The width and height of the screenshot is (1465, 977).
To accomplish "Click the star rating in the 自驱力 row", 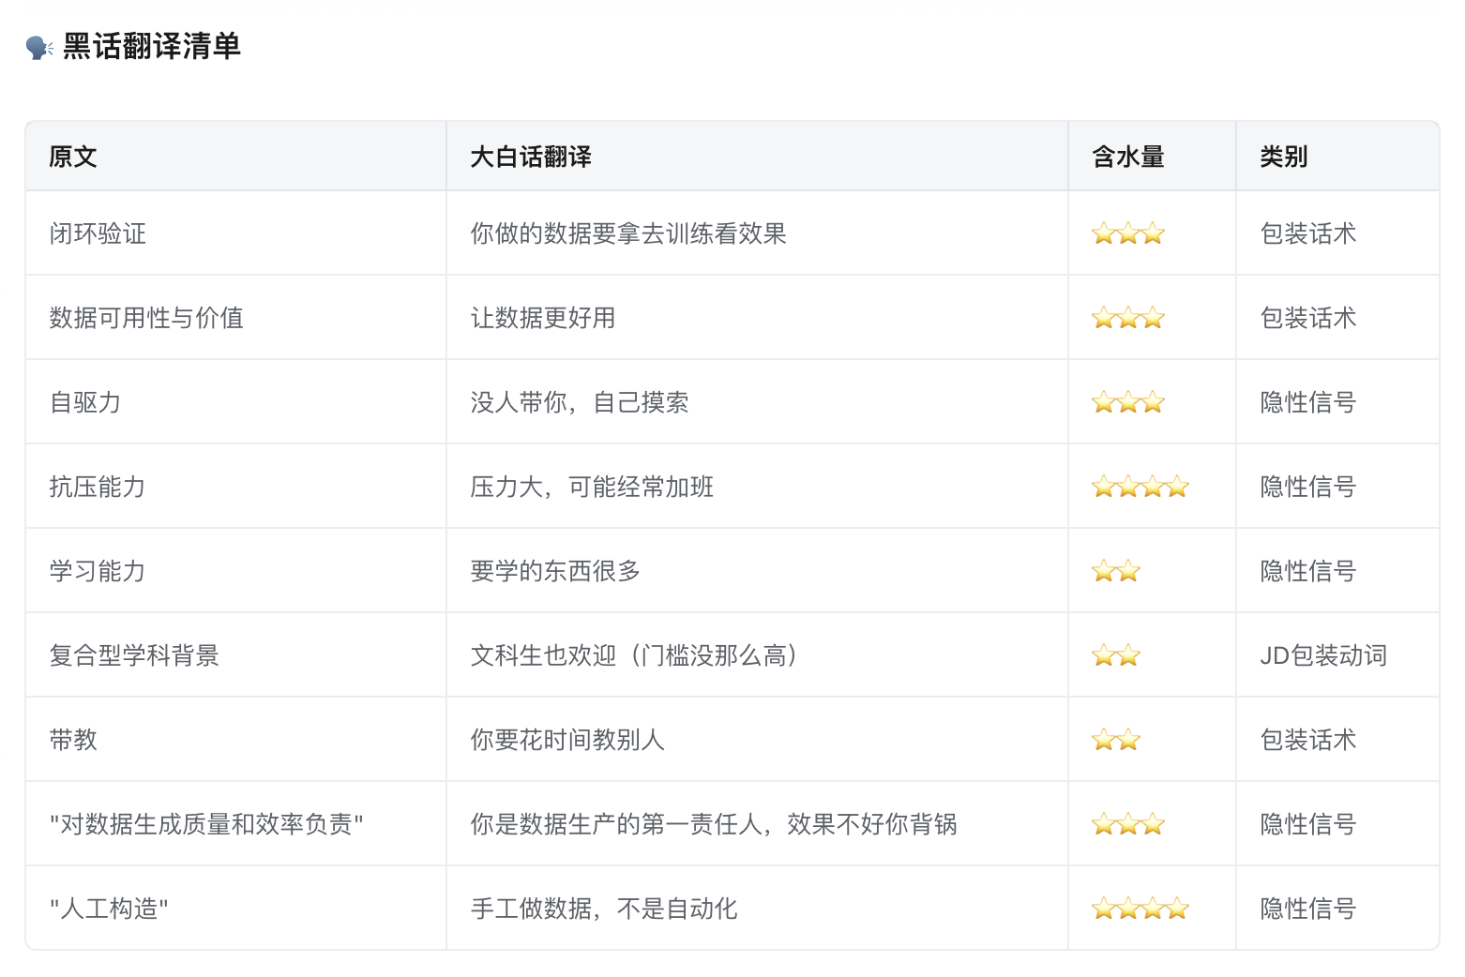I will [1127, 402].
